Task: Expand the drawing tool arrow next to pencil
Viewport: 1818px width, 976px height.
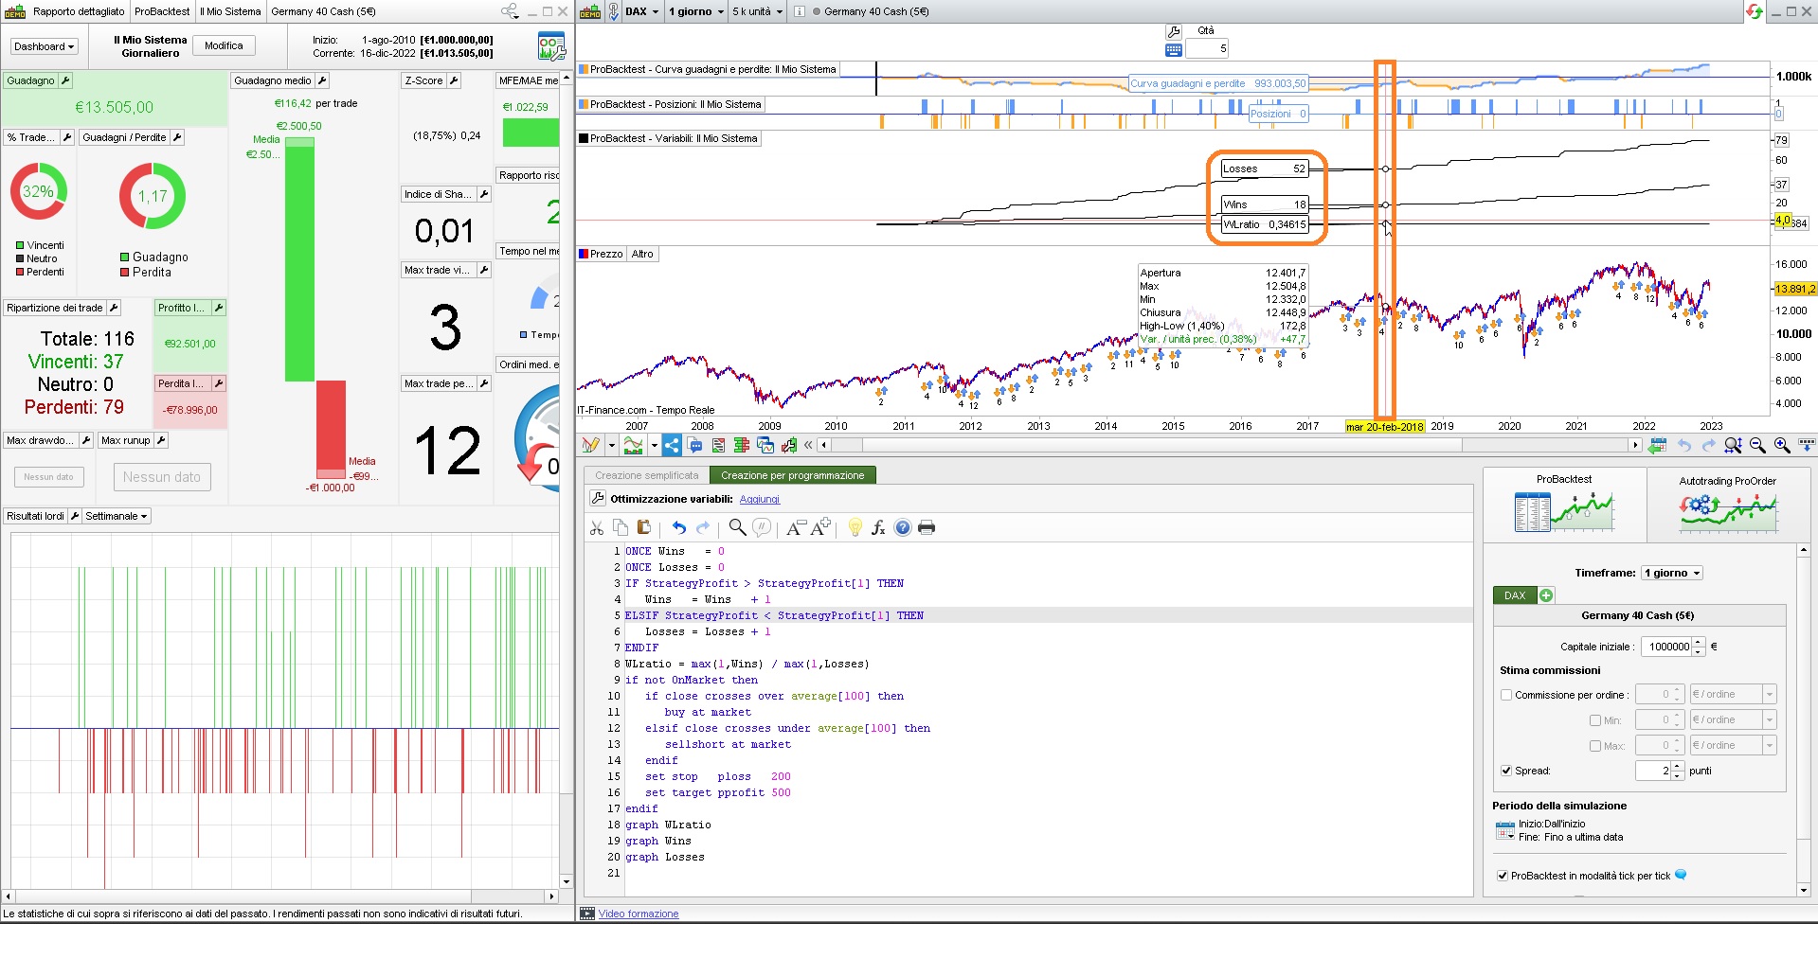Action: 611,445
